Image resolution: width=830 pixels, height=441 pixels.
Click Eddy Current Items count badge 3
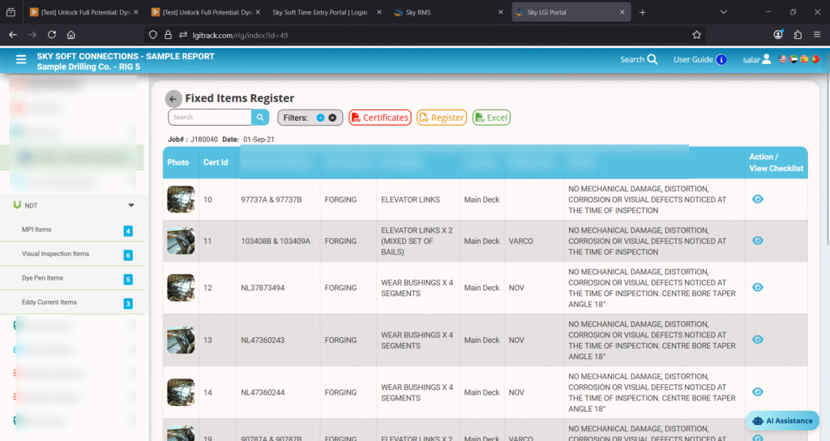(128, 304)
